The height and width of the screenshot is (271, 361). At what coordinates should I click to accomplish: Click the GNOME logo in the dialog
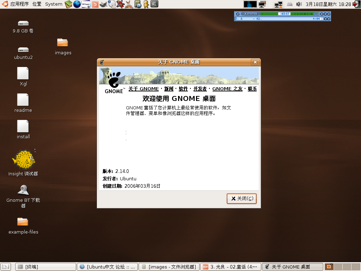coord(115,83)
